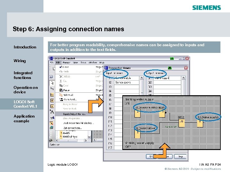Go to the Wiring section

20,61
